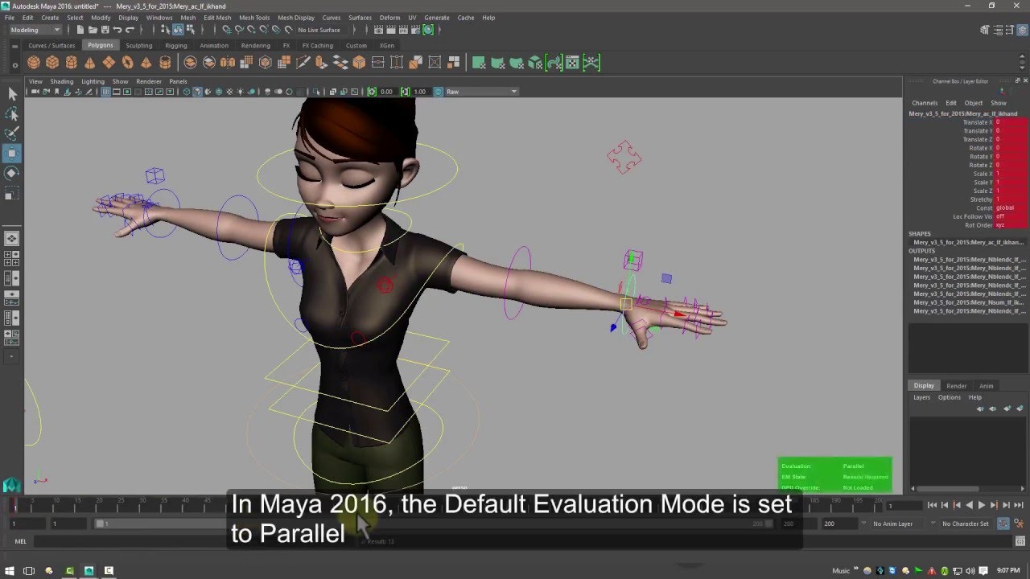The width and height of the screenshot is (1030, 579).
Task: Open the Anim tab in Layer Editor
Action: tap(987, 386)
